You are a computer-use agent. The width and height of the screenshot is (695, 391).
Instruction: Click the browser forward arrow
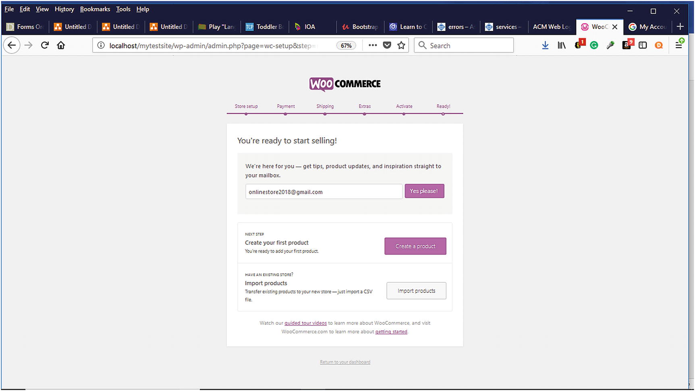click(x=28, y=45)
